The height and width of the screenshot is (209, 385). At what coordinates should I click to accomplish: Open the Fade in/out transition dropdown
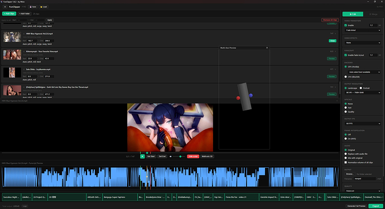coord(363,30)
